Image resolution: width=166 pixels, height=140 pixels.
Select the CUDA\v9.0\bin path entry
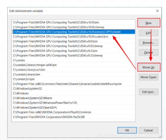74,41
